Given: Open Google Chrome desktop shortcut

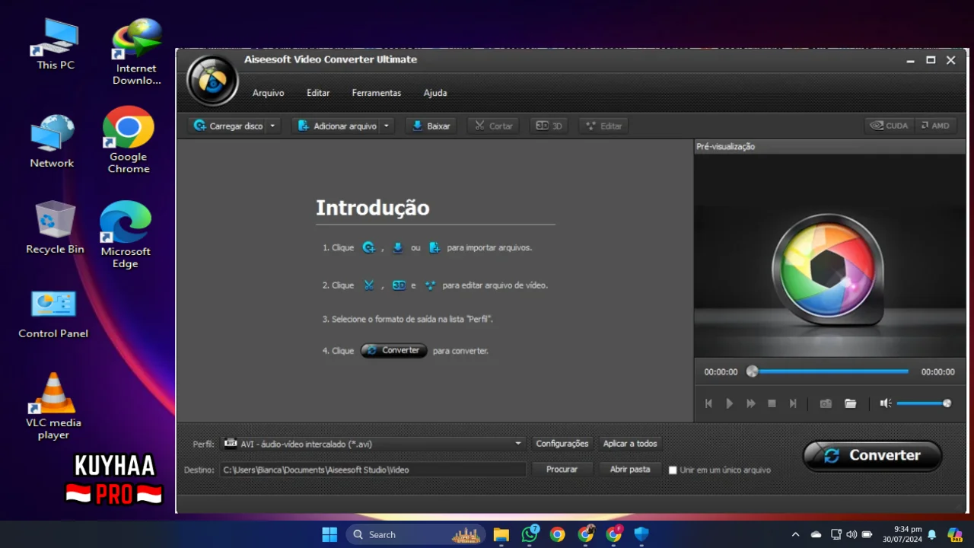Looking at the screenshot, I should point(129,140).
